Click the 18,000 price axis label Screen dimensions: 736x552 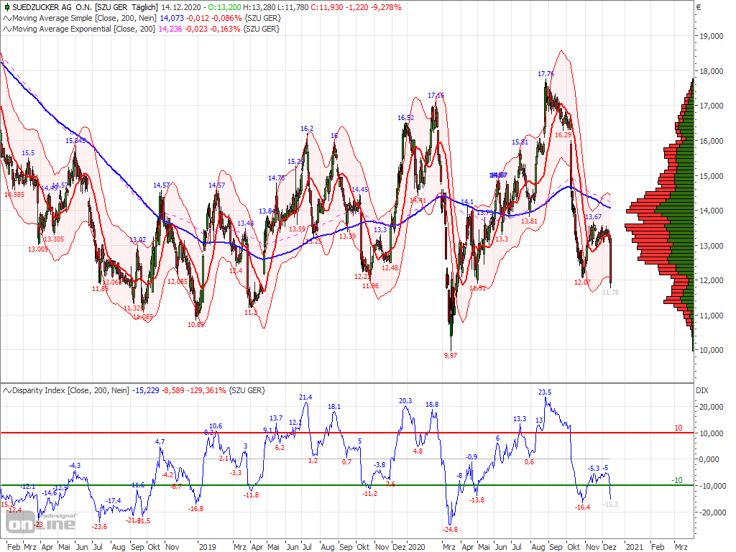click(x=712, y=71)
